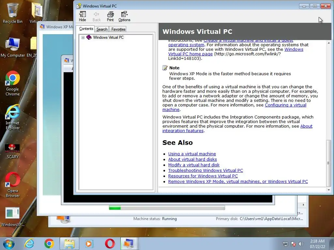The width and height of the screenshot is (334, 250).
Task: Click the Windows XP Mode window title bar
Action: tap(56, 27)
